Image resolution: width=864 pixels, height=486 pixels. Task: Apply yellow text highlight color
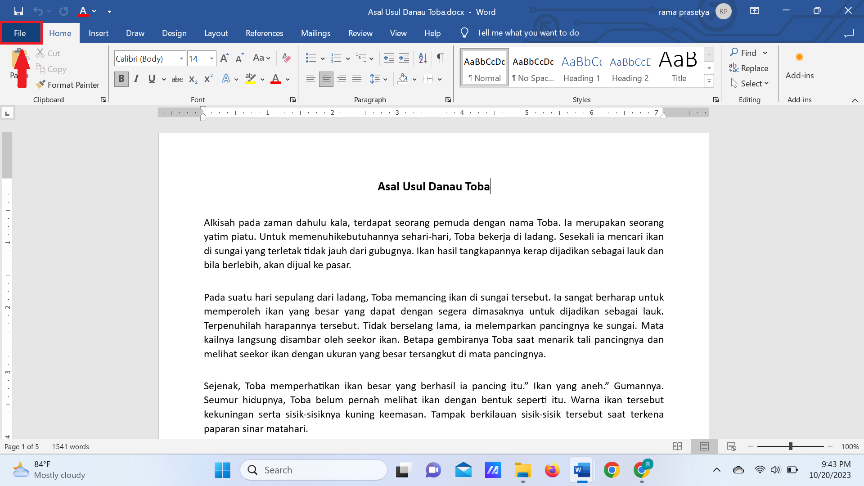[251, 79]
